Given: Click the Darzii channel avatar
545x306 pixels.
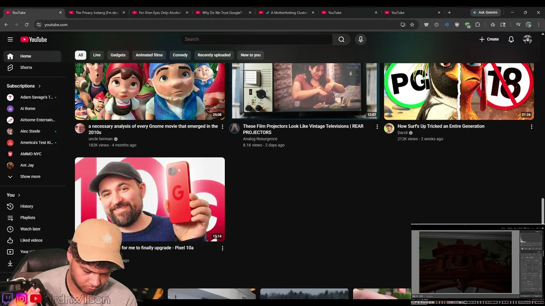Looking at the screenshot, I should pos(389,128).
